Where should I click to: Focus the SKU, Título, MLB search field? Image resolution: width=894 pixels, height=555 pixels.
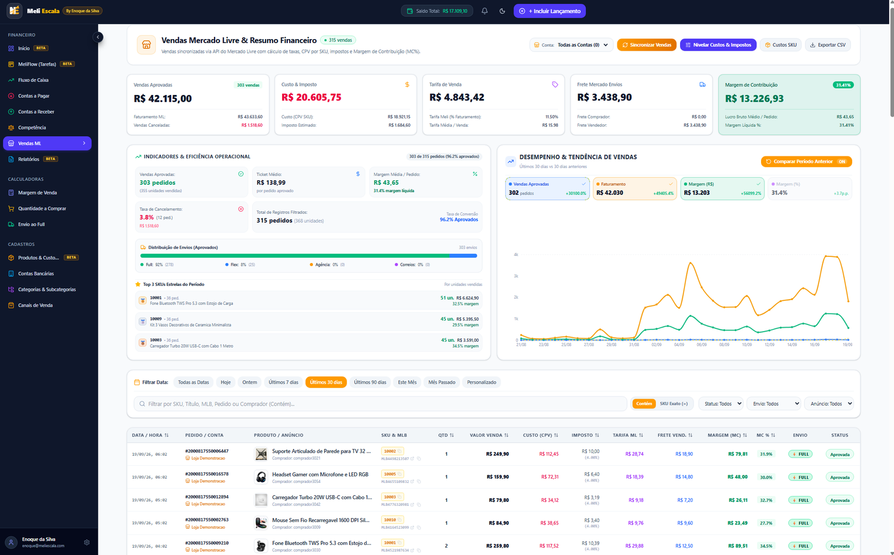click(x=381, y=404)
